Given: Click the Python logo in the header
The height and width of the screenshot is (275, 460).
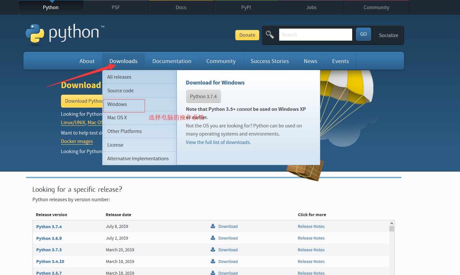Looking at the screenshot, I should pyautogui.click(x=65, y=34).
